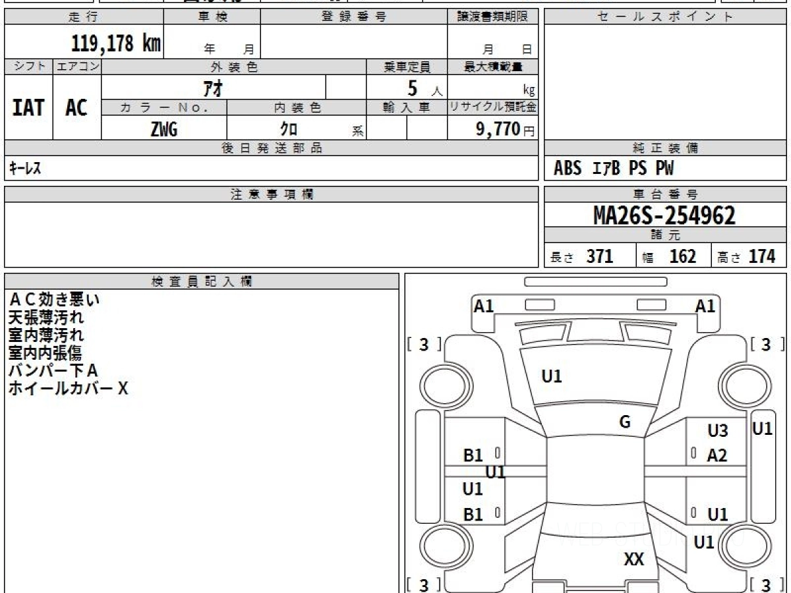The width and height of the screenshot is (791, 593).
Task: Click the 車台番号 header
Action: (665, 194)
